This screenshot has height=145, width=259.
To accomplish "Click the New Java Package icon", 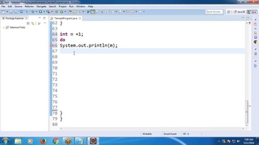I will [57, 12].
